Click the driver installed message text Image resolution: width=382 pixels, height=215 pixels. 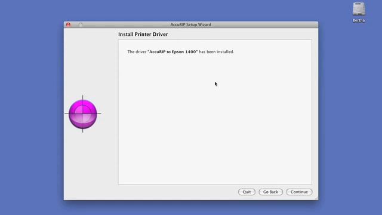(x=180, y=52)
